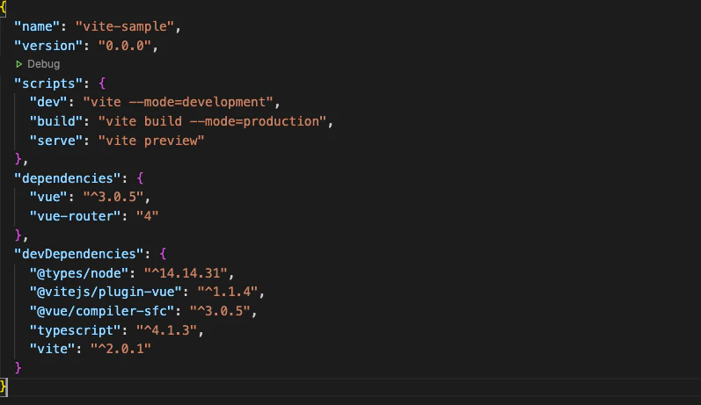
Task: Click the "name" key
Action: [x=37, y=26]
